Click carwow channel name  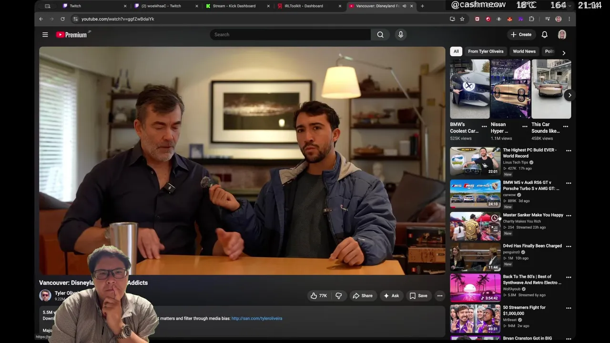point(509,195)
